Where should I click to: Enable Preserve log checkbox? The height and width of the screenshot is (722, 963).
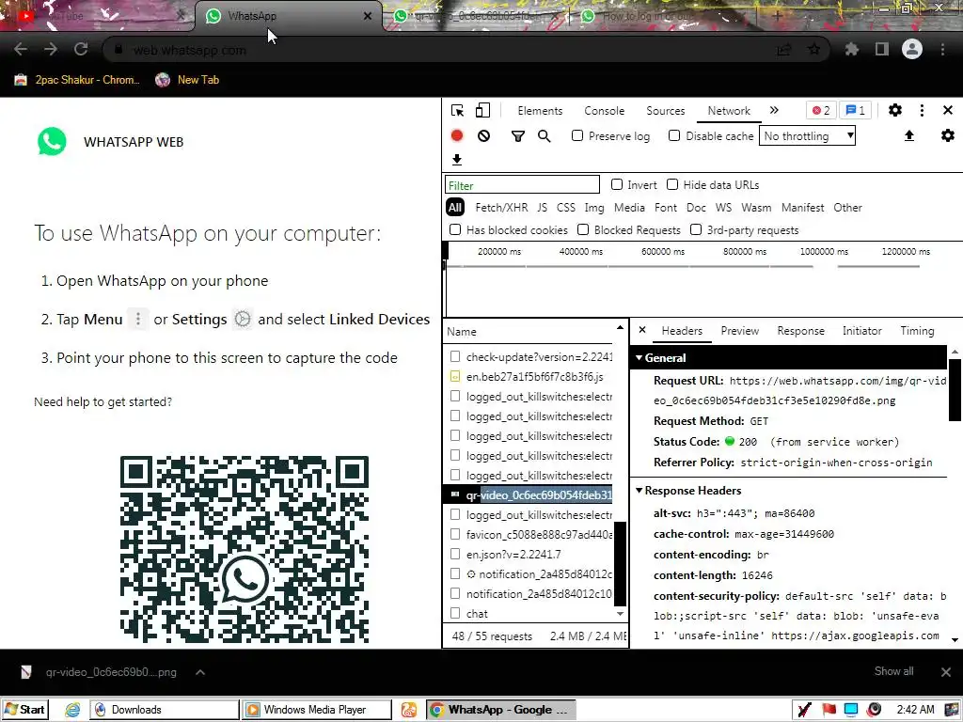coord(577,135)
